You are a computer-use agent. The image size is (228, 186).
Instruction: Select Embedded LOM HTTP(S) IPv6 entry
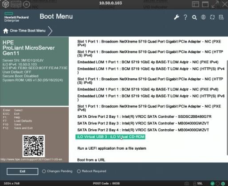(151, 98)
